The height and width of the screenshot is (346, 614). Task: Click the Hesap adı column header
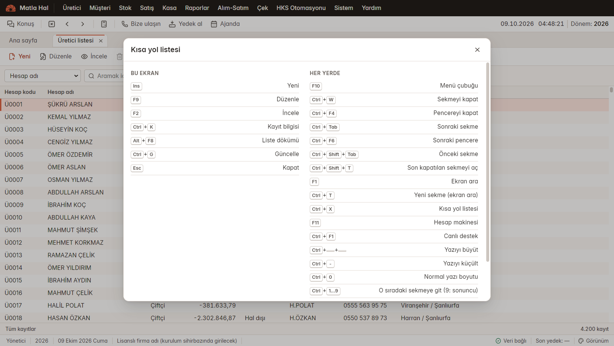coord(61,92)
